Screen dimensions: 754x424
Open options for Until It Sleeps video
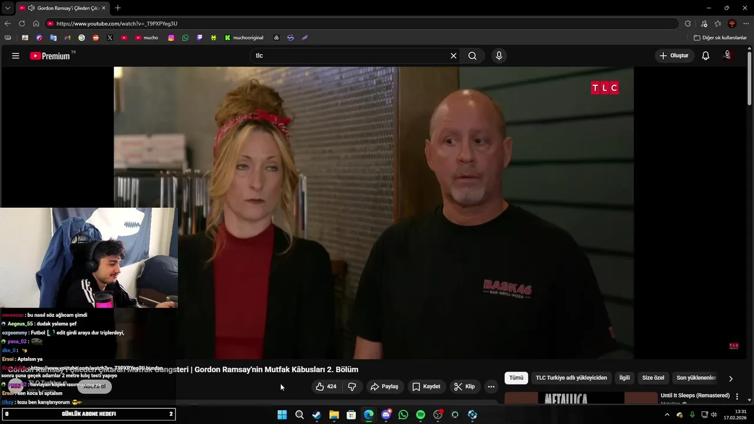(737, 396)
